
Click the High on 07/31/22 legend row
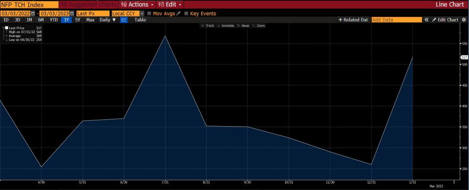pos(23,32)
